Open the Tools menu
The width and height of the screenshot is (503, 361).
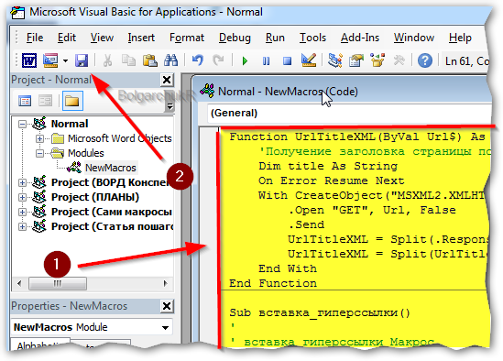(x=312, y=38)
